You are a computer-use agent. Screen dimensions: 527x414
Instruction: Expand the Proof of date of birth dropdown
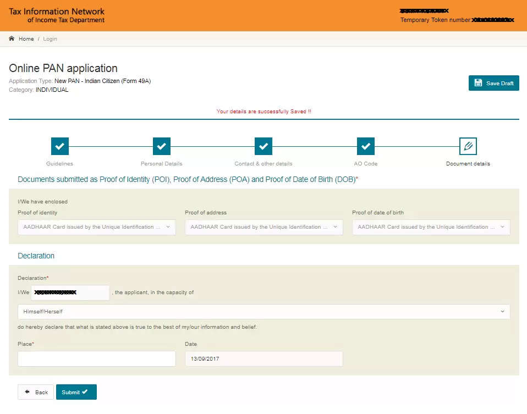431,227
